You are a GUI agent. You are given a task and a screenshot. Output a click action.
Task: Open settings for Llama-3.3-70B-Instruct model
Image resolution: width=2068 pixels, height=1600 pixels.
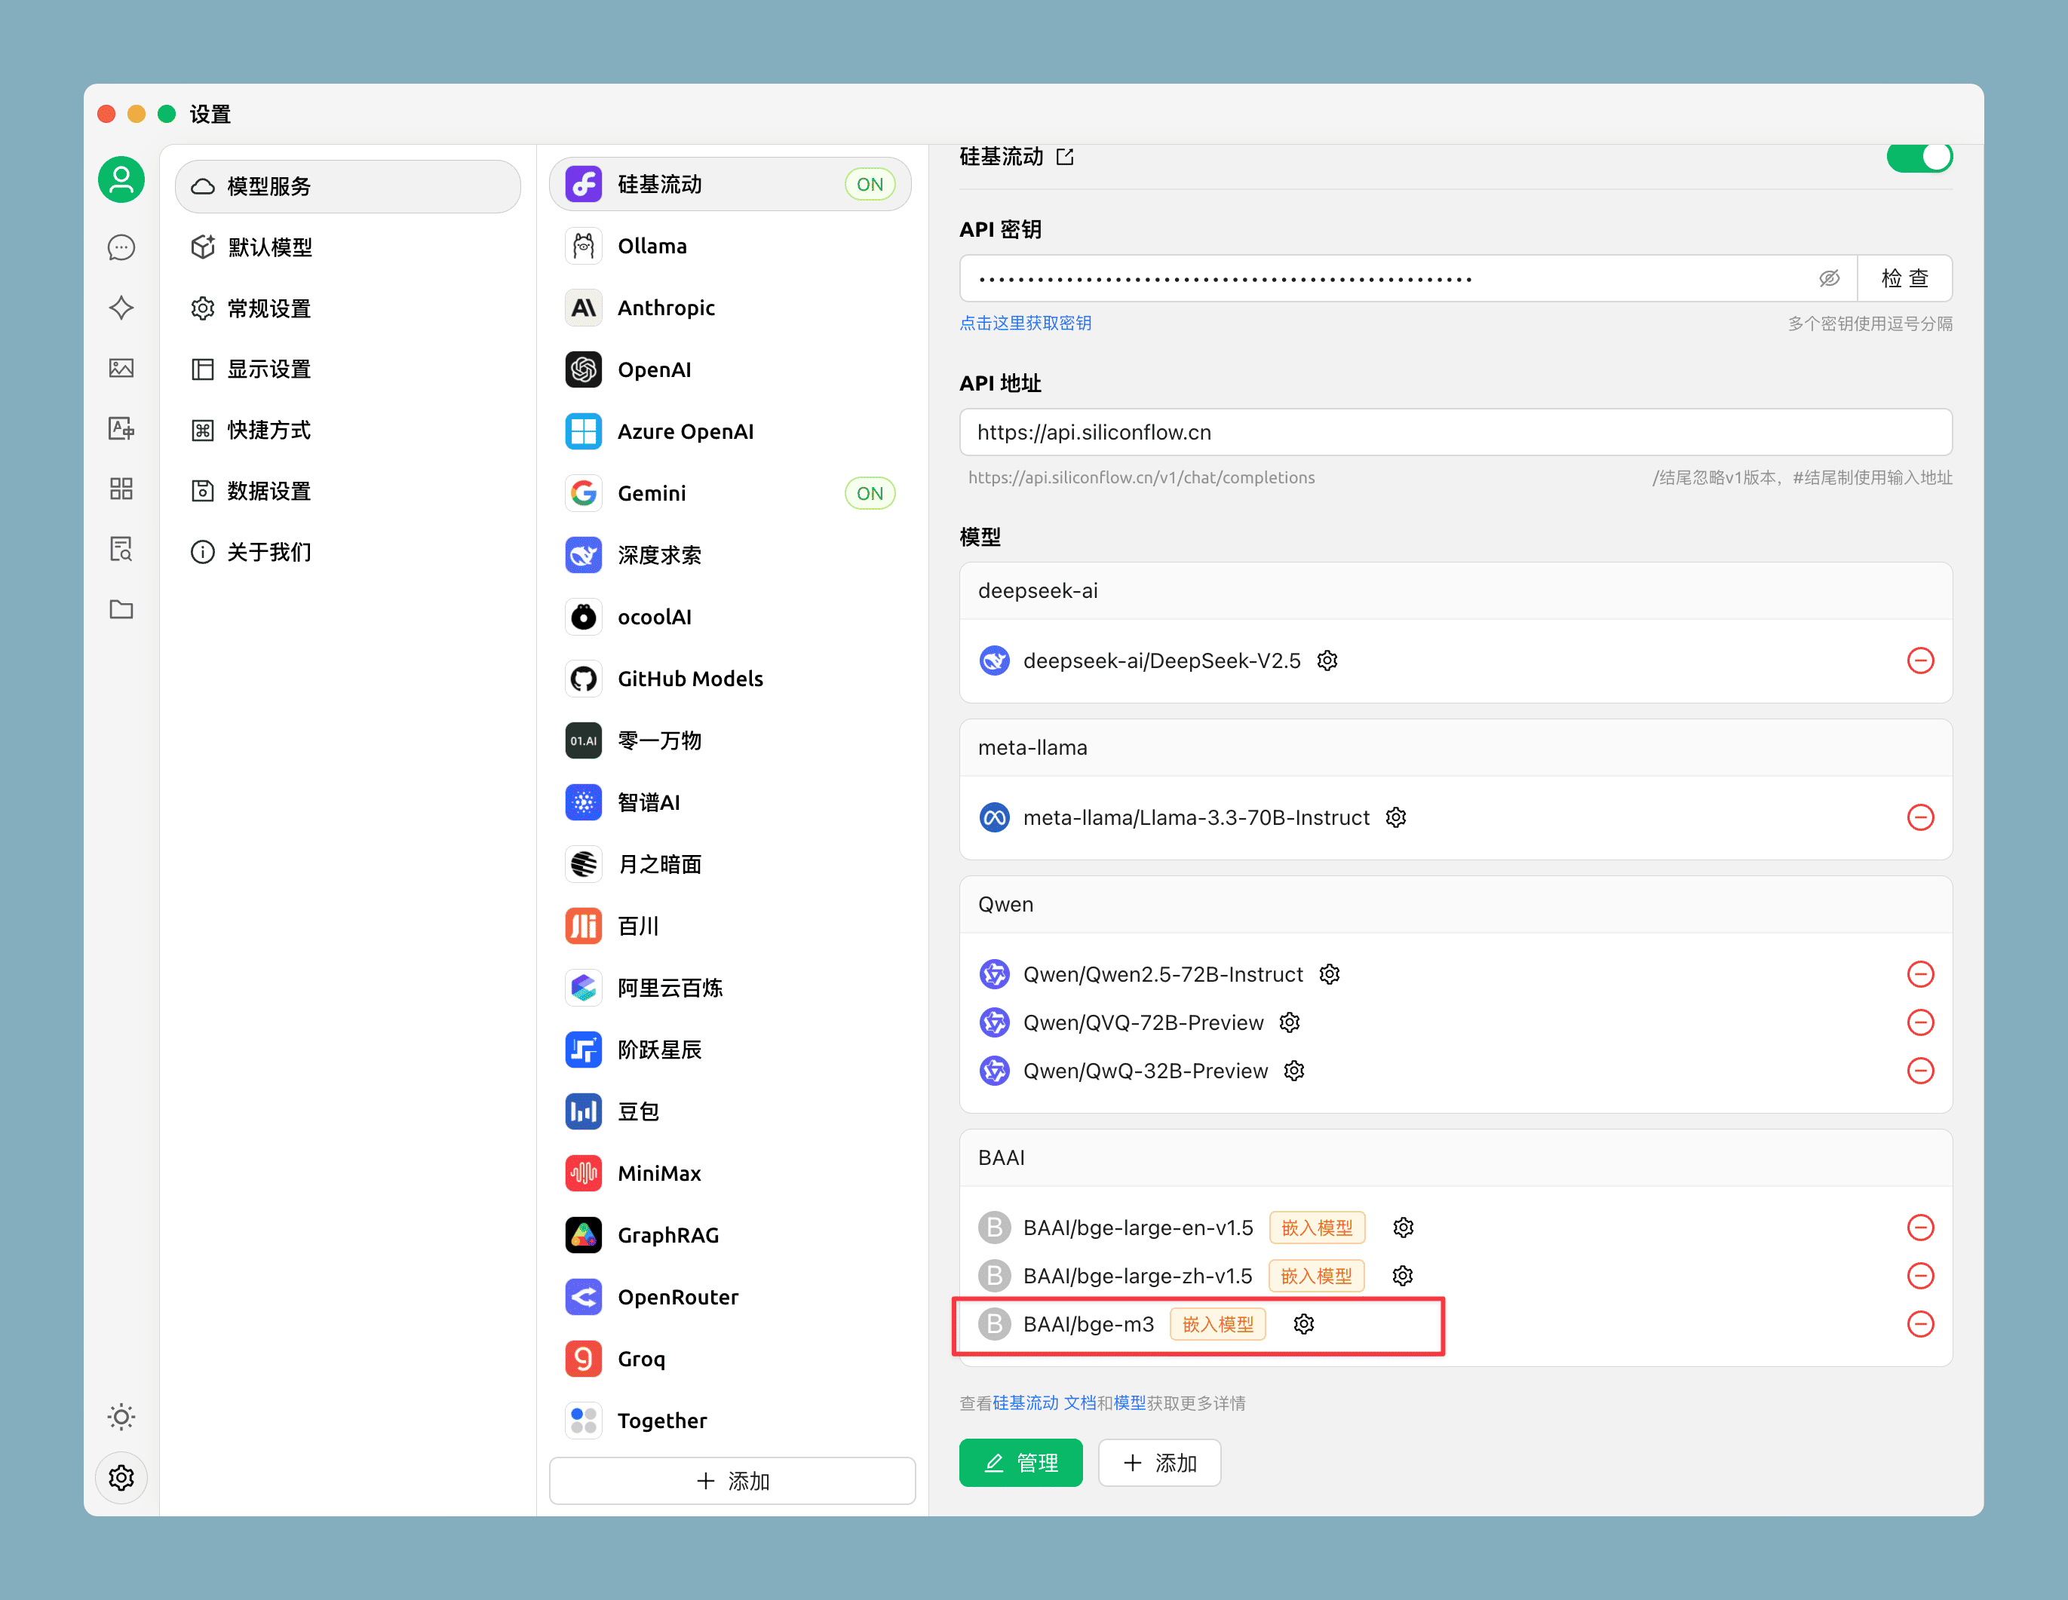click(x=1396, y=817)
